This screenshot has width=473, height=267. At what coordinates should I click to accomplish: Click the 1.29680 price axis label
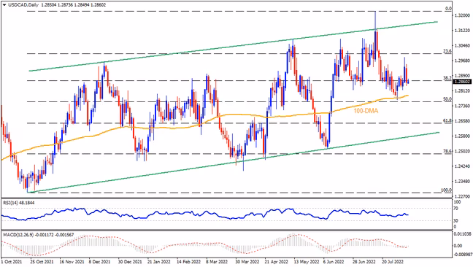point(461,61)
